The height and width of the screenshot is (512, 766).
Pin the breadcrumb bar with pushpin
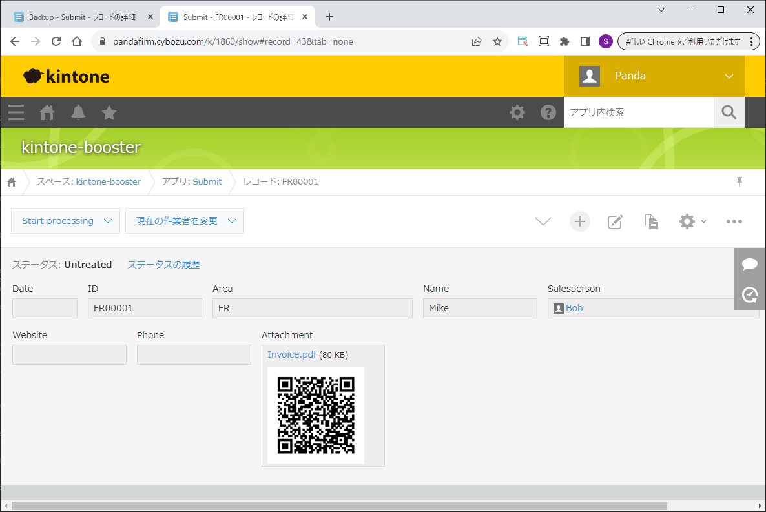coord(740,181)
